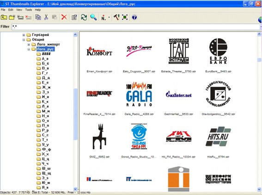Click the greyed Paste icon
Viewport: 262px width, 195px height.
tap(55, 17)
